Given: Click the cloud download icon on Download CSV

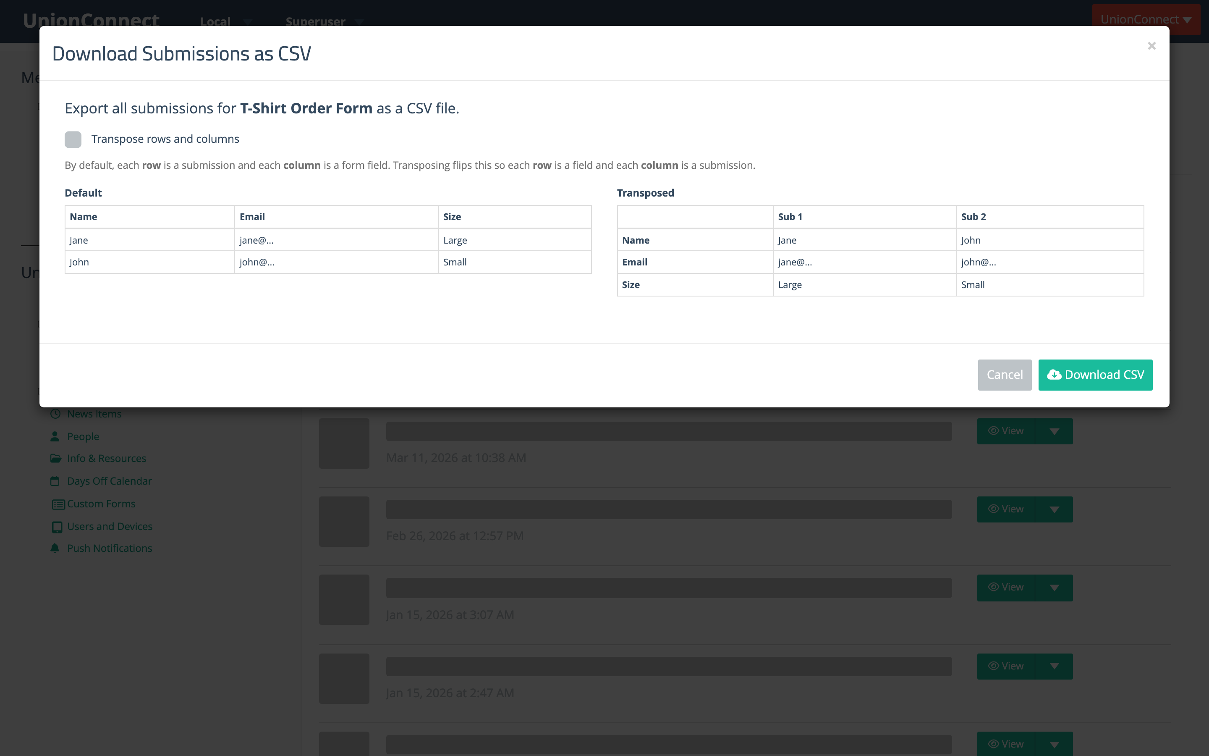Looking at the screenshot, I should (x=1054, y=375).
